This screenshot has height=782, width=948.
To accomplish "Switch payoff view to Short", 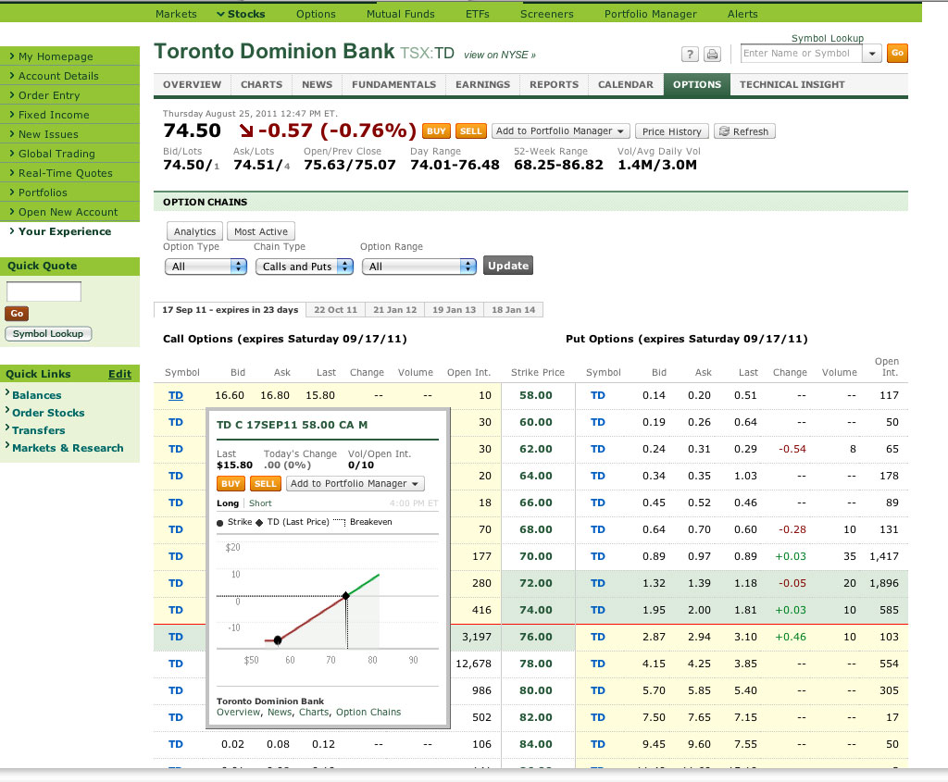I will (x=260, y=503).
